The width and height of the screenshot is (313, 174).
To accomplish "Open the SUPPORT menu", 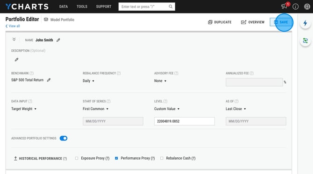I will coord(104,7).
